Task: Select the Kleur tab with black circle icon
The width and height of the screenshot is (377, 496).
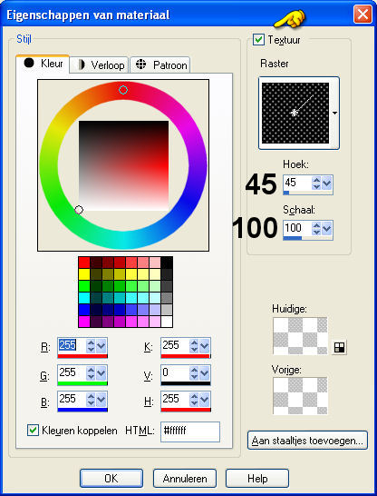Action: point(43,64)
